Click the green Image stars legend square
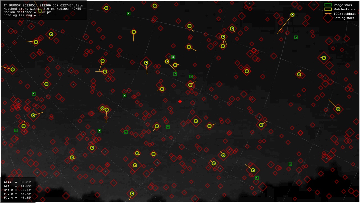This screenshot has width=360, height=203. coord(328,5)
